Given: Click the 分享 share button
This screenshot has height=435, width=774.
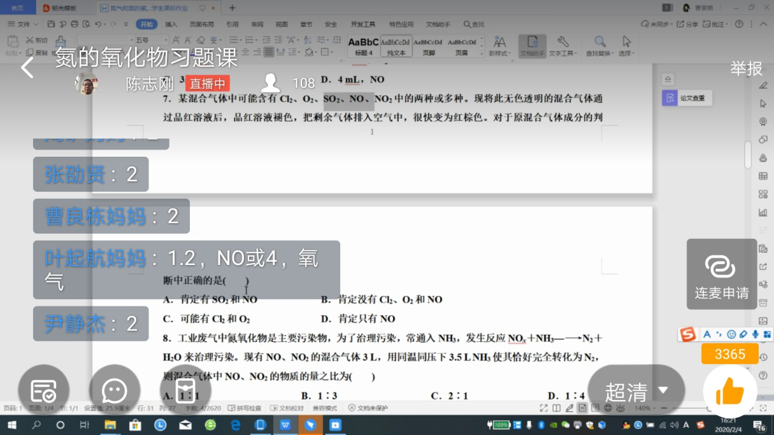Looking at the screenshot, I should tap(688, 24).
